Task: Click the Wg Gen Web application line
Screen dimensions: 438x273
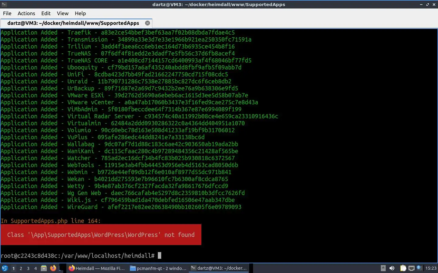Action: 123,193
